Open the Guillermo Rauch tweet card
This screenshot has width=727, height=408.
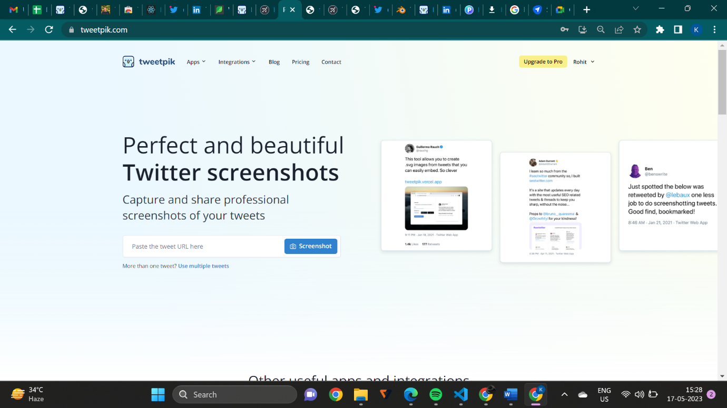pyautogui.click(x=436, y=196)
